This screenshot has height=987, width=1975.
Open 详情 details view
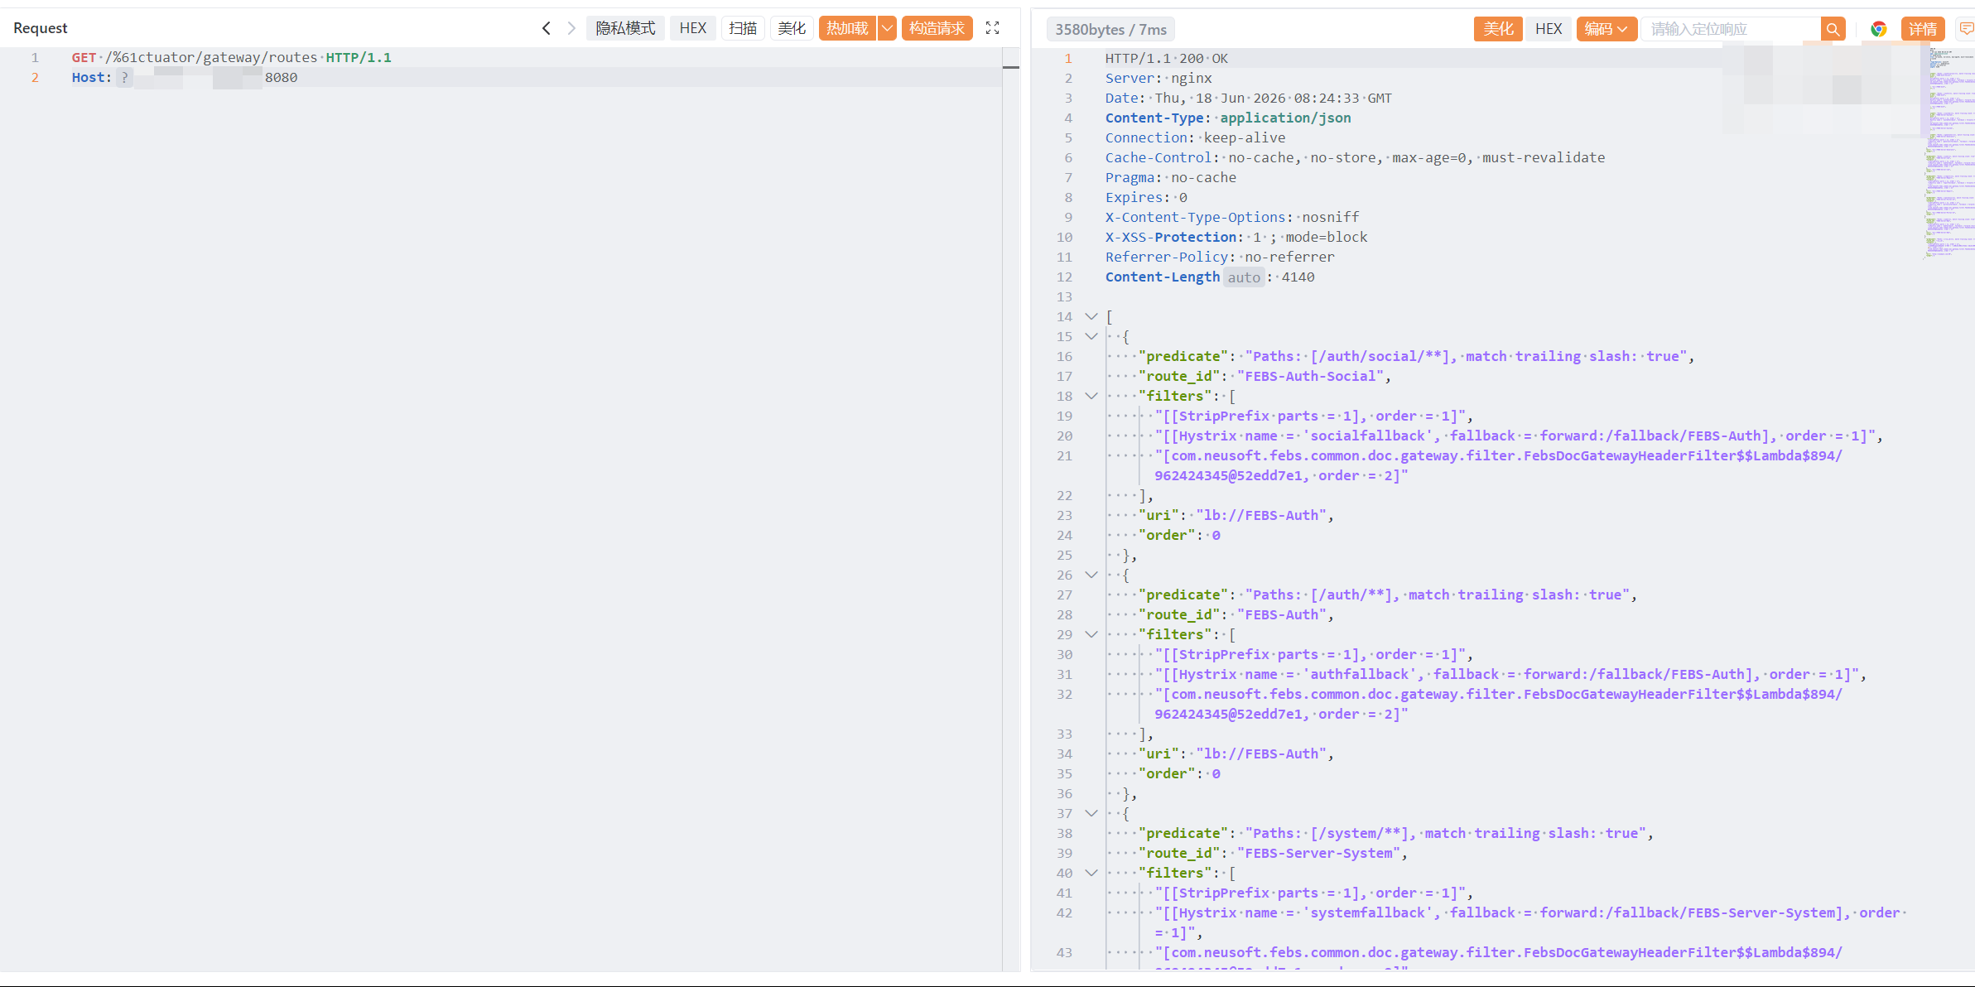tap(1922, 29)
